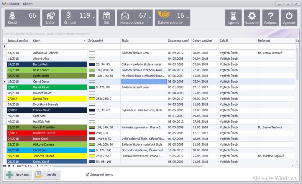Sort by Zvýraznění column header

[x=104, y=41]
